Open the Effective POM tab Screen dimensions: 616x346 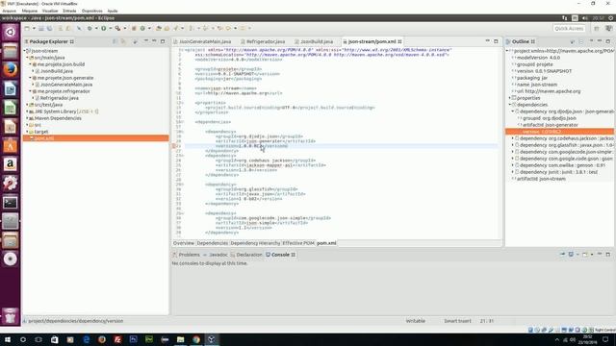click(x=298, y=243)
